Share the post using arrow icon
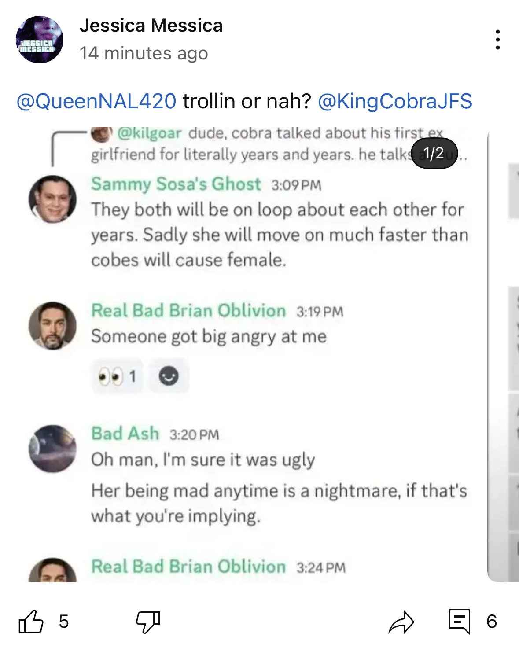Screen dimensions: 519x666 pos(401,622)
